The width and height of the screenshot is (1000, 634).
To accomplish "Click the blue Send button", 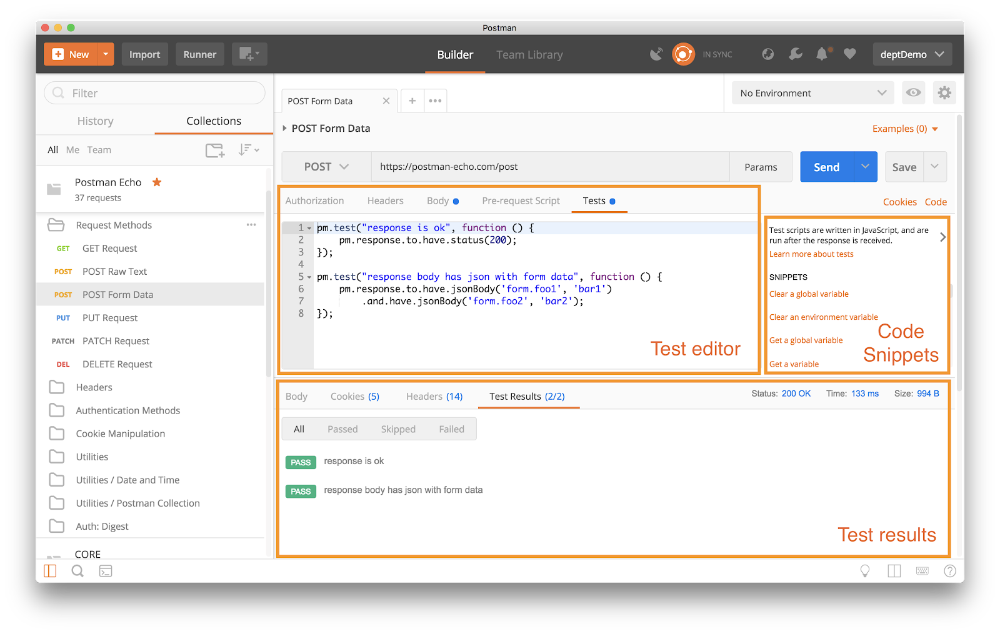I will (826, 167).
